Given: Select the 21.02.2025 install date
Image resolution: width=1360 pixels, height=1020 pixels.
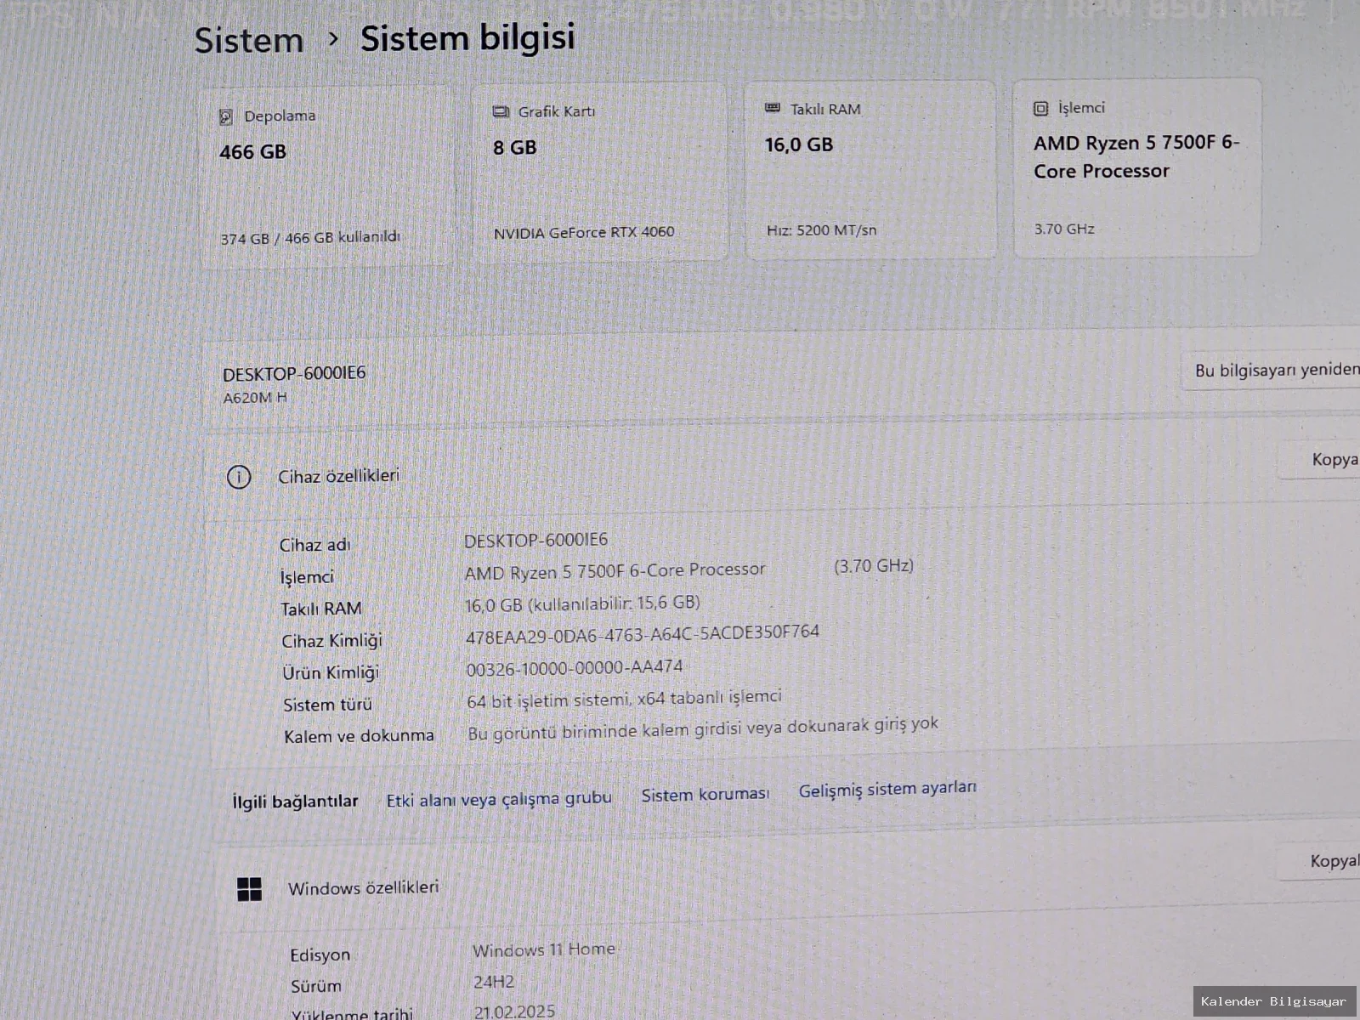Looking at the screenshot, I should (515, 1011).
